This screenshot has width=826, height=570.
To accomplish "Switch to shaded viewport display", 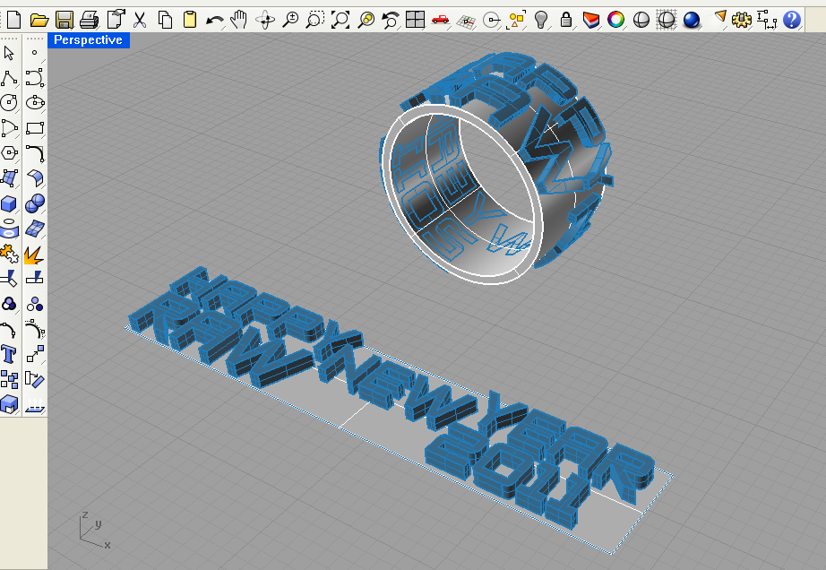I will (x=641, y=20).
